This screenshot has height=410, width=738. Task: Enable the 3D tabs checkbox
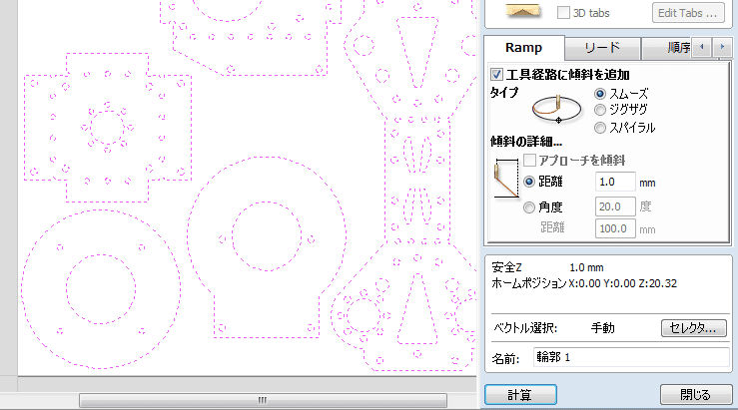coord(563,13)
